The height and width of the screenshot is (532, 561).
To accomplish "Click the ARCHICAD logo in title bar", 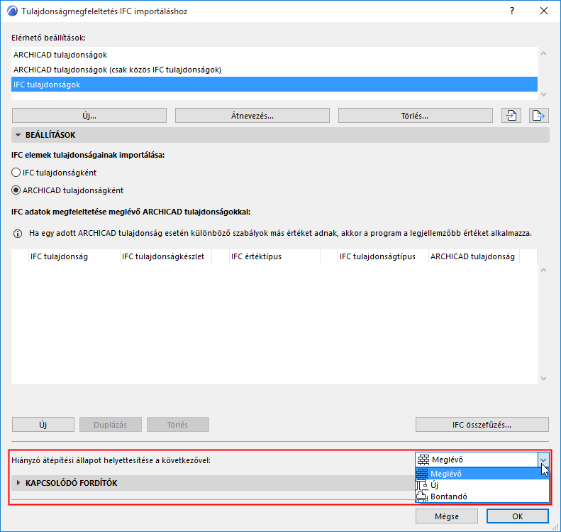I will click(x=12, y=11).
